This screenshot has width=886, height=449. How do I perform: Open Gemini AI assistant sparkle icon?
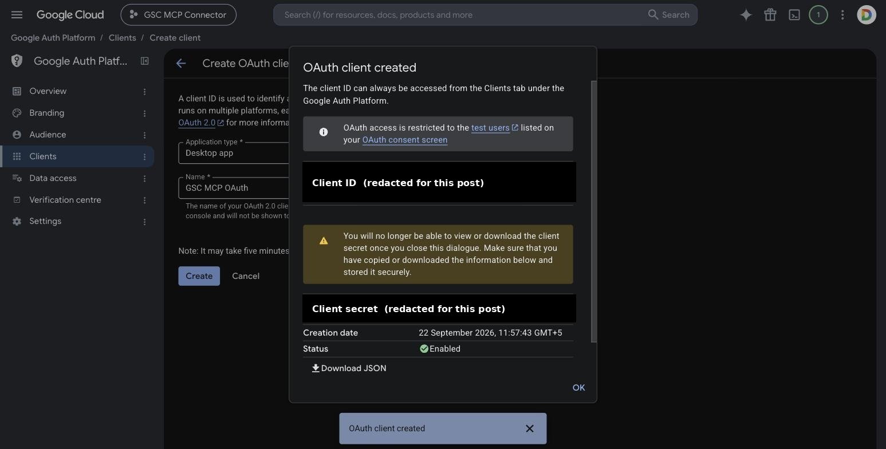click(x=746, y=15)
